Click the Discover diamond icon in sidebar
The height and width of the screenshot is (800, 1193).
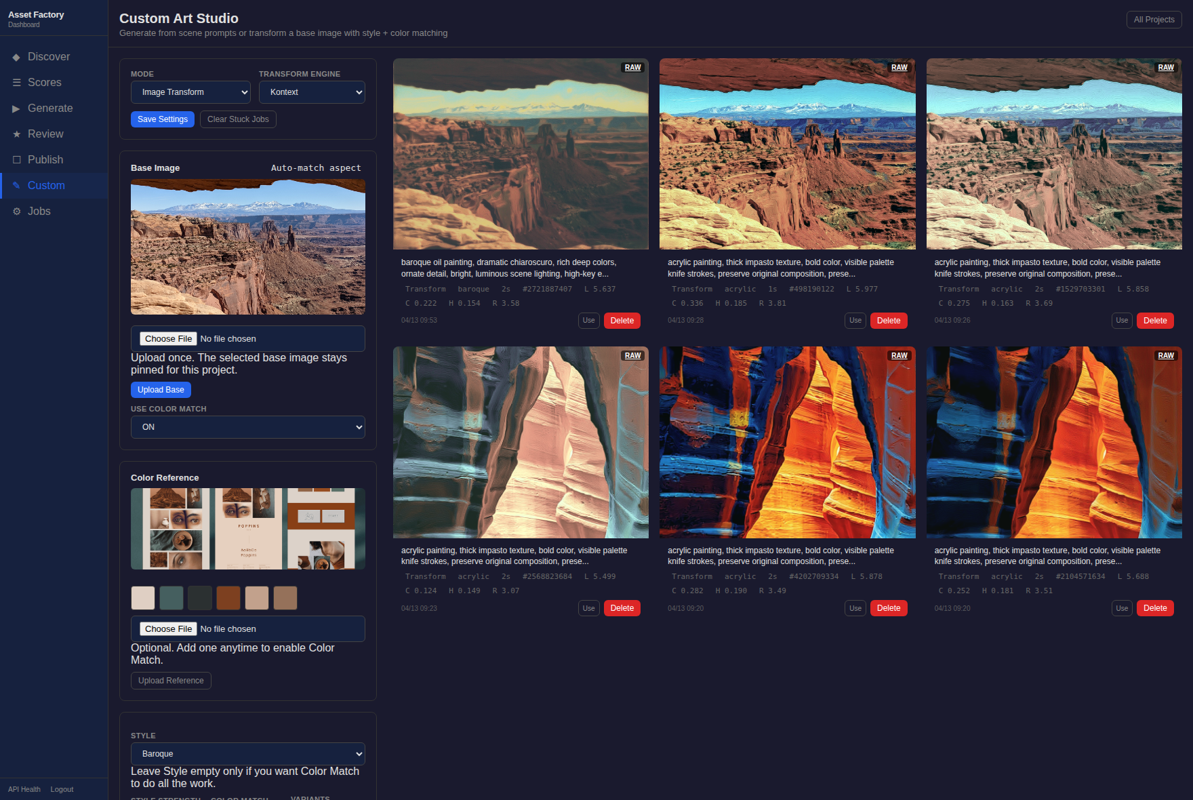coord(16,57)
